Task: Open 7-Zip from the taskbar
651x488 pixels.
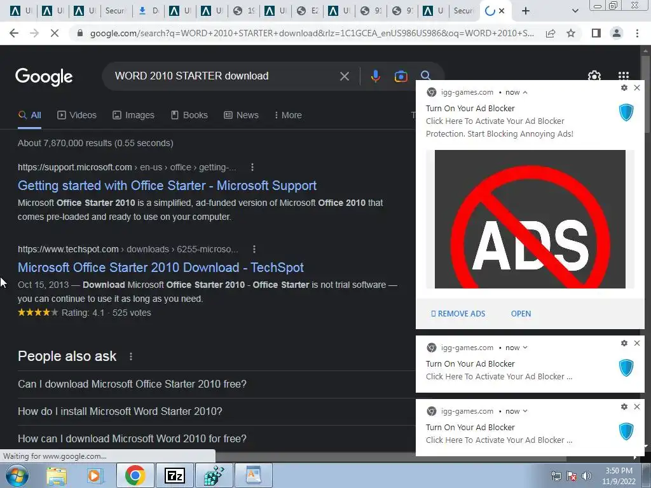Action: click(x=174, y=475)
